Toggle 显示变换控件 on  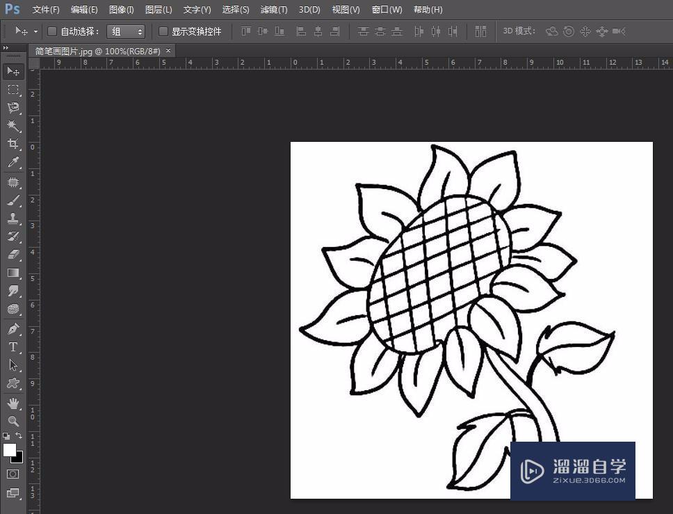click(163, 31)
